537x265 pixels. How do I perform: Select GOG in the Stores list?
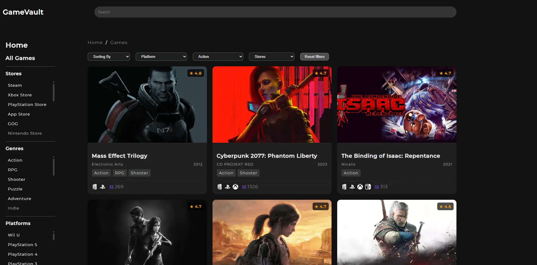point(13,124)
